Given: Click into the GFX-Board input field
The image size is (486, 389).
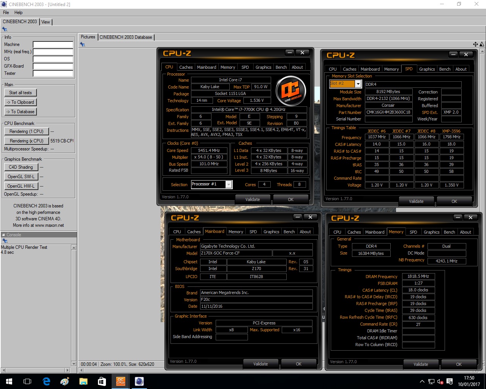Looking at the screenshot, I should pyautogui.click(x=53, y=66).
